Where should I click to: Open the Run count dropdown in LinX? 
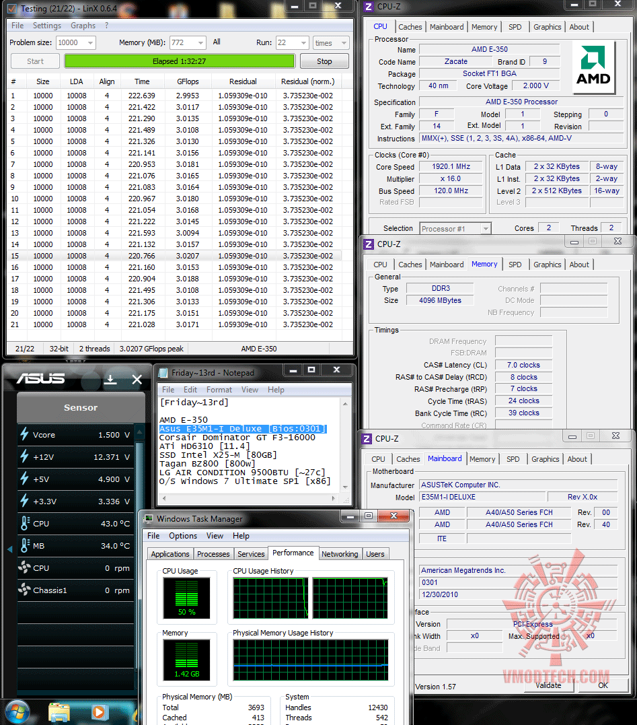coord(303,43)
